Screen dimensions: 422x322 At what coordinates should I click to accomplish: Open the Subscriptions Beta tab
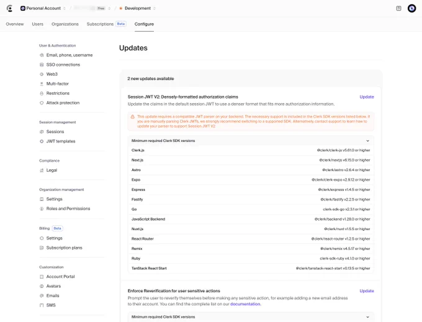106,24
